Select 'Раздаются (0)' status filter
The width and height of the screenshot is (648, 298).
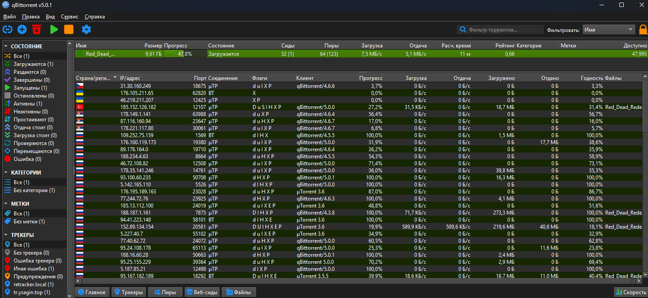pyautogui.click(x=34, y=72)
